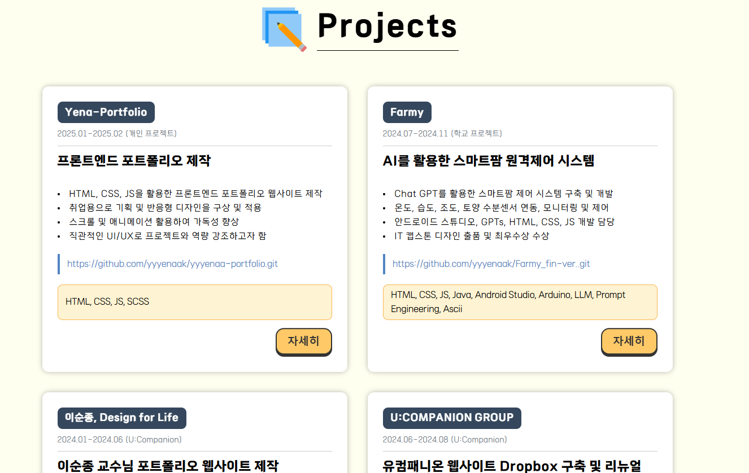
Task: Click the U:COMPANION GROUP badge
Action: tap(451, 418)
